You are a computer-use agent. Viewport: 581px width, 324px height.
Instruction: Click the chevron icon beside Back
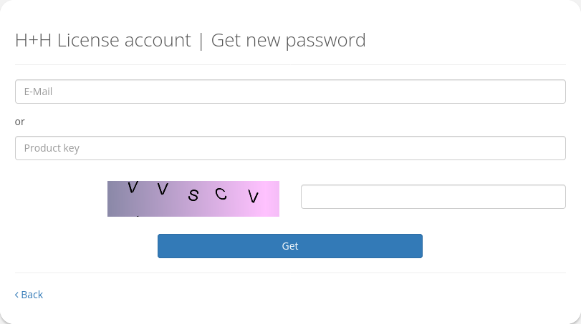17,295
